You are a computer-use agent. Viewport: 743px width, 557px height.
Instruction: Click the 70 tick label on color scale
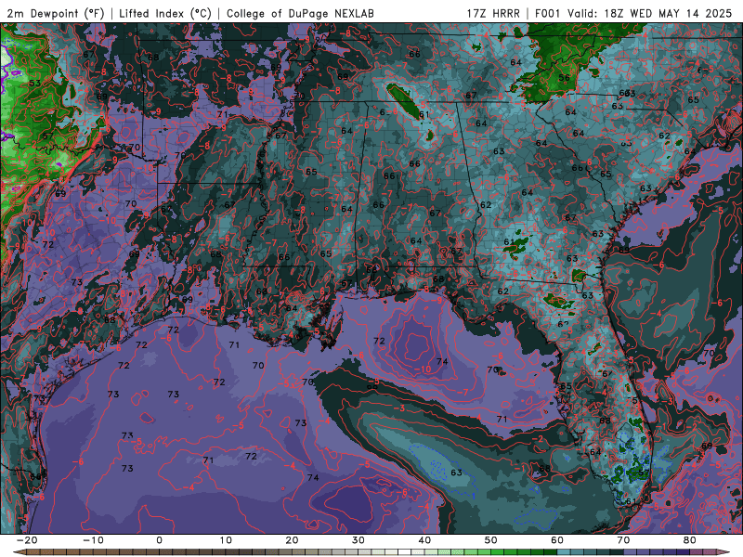coord(623,540)
